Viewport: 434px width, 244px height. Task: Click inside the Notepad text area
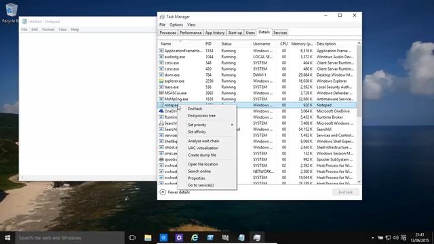click(88, 104)
